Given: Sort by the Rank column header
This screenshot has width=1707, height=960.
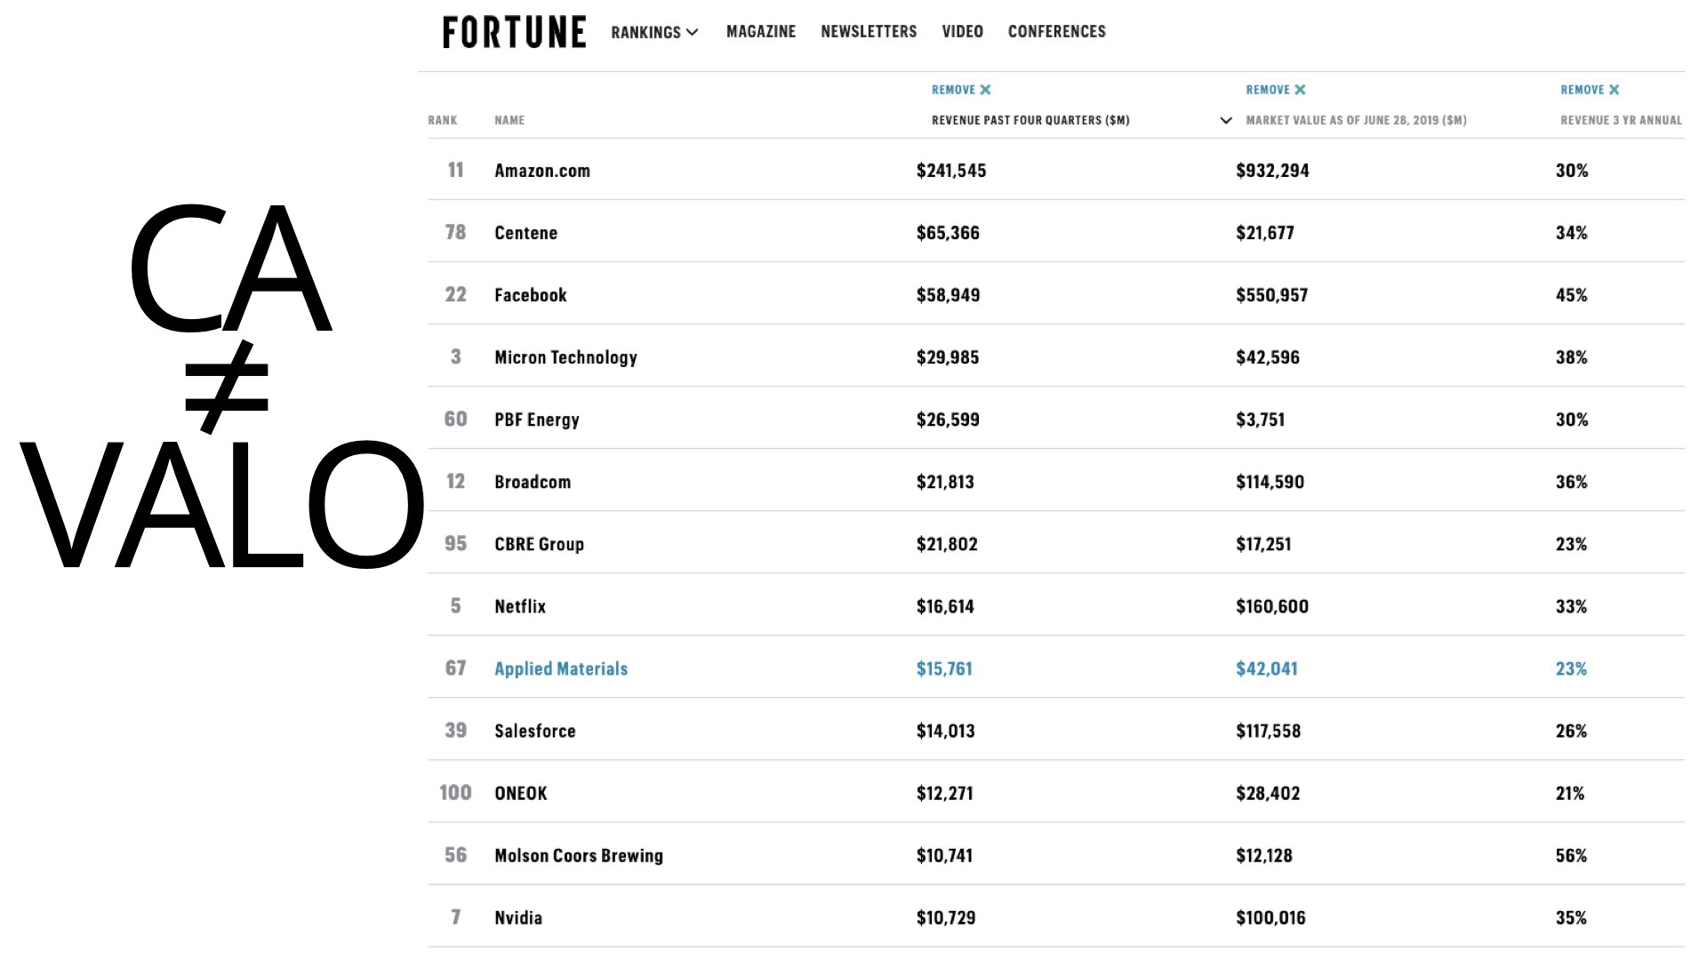Looking at the screenshot, I should (x=443, y=120).
